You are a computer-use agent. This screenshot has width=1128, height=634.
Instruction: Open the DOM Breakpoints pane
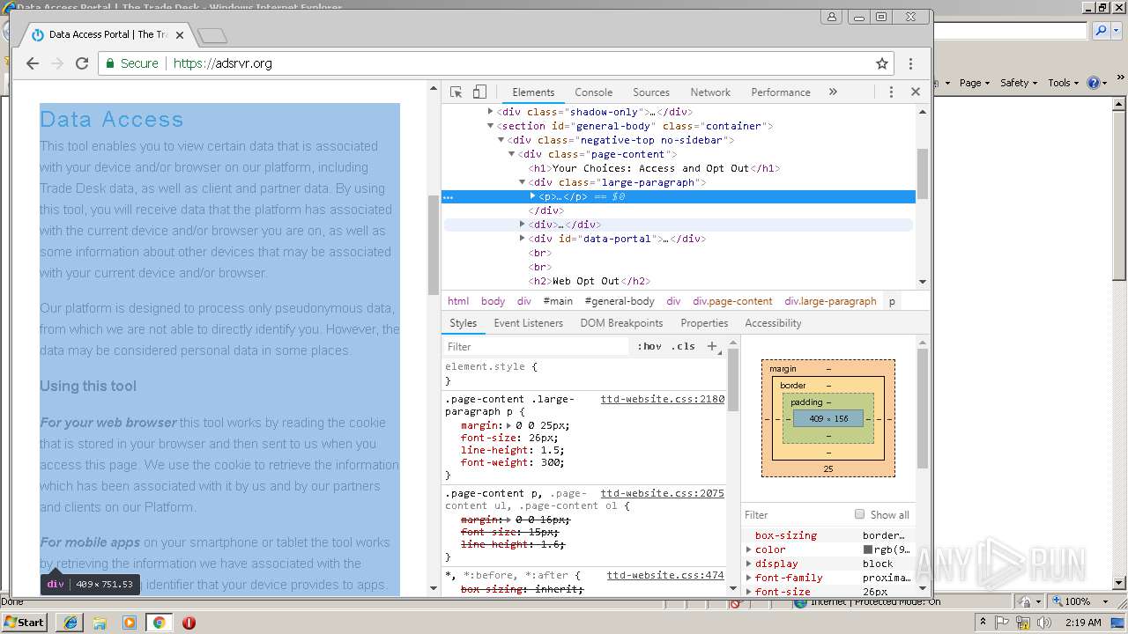621,323
